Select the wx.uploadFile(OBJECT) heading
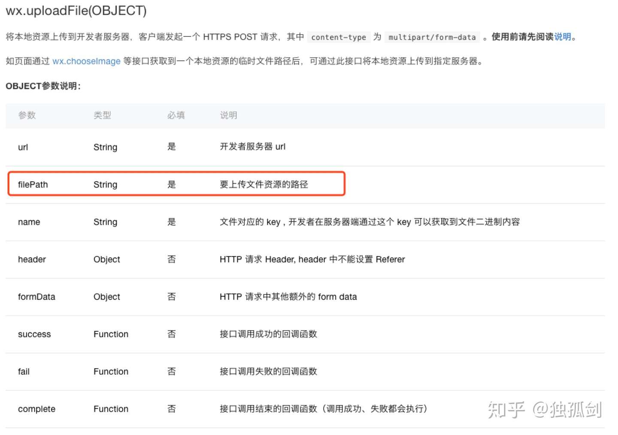Image resolution: width=618 pixels, height=435 pixels. click(76, 10)
